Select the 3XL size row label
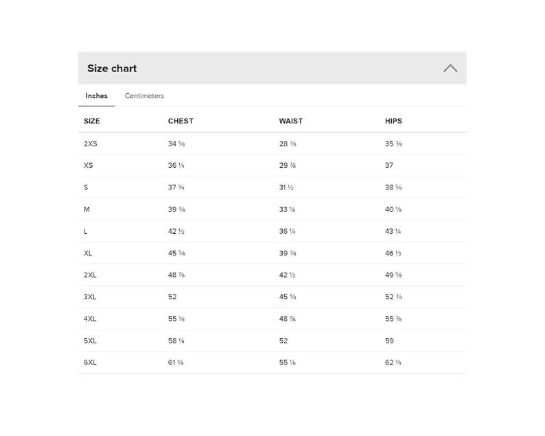 pos(90,297)
